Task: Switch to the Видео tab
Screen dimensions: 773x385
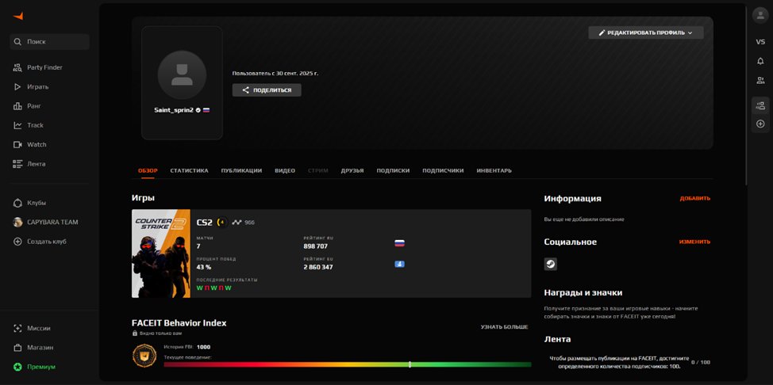Action: coord(285,171)
